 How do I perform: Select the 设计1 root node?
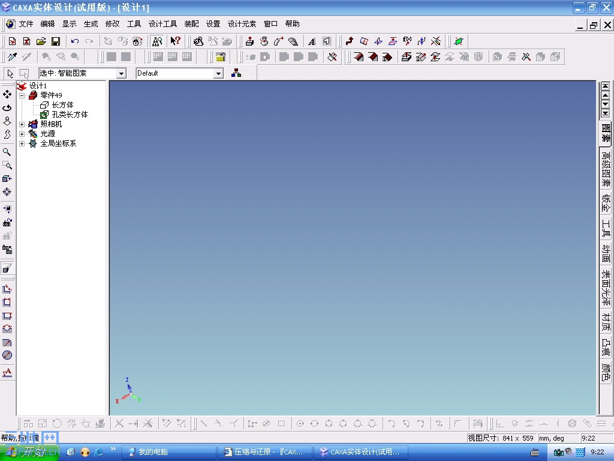[38, 86]
